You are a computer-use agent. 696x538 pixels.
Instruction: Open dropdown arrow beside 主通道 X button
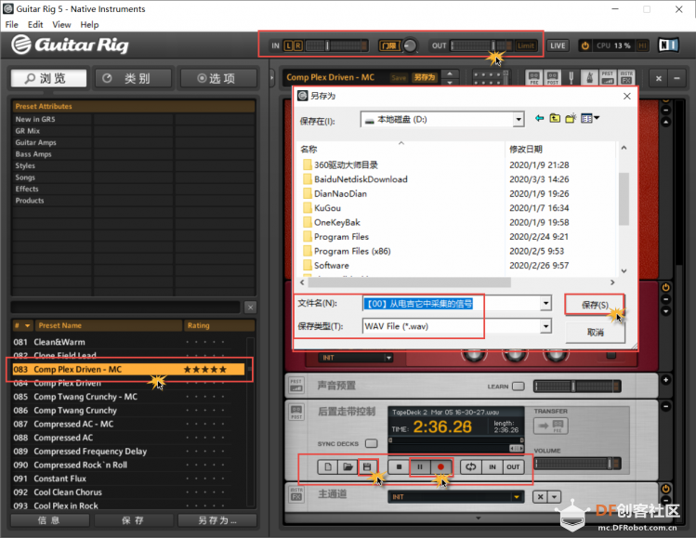(555, 497)
